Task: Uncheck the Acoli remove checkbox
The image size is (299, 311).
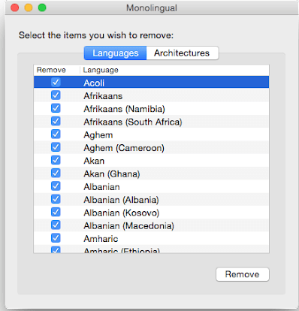Action: (56, 82)
